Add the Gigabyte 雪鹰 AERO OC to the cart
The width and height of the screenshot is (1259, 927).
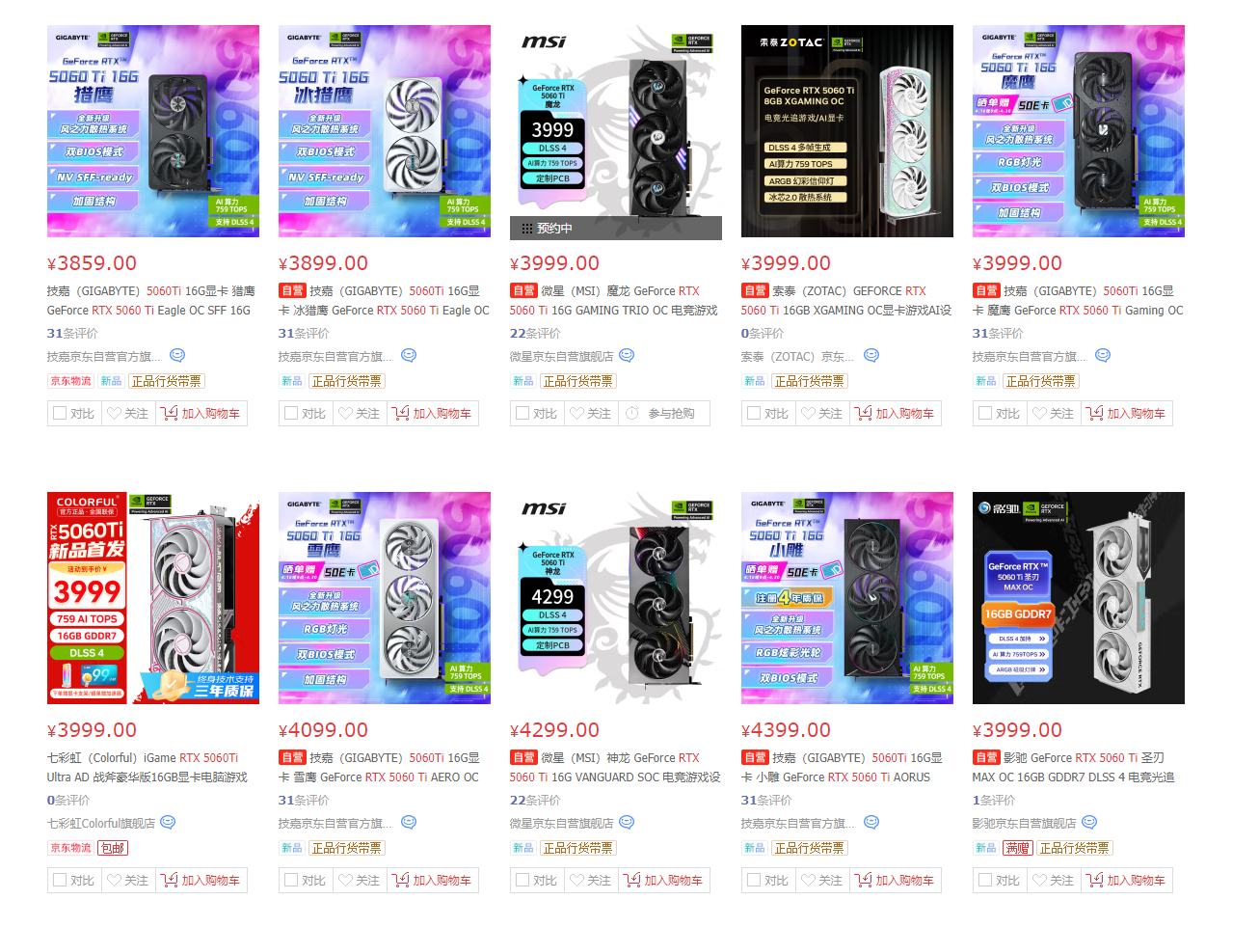[432, 880]
